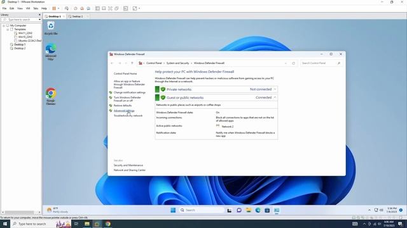Select Win10_22H2 template in Library
407x228 pixels.
pos(25,37)
